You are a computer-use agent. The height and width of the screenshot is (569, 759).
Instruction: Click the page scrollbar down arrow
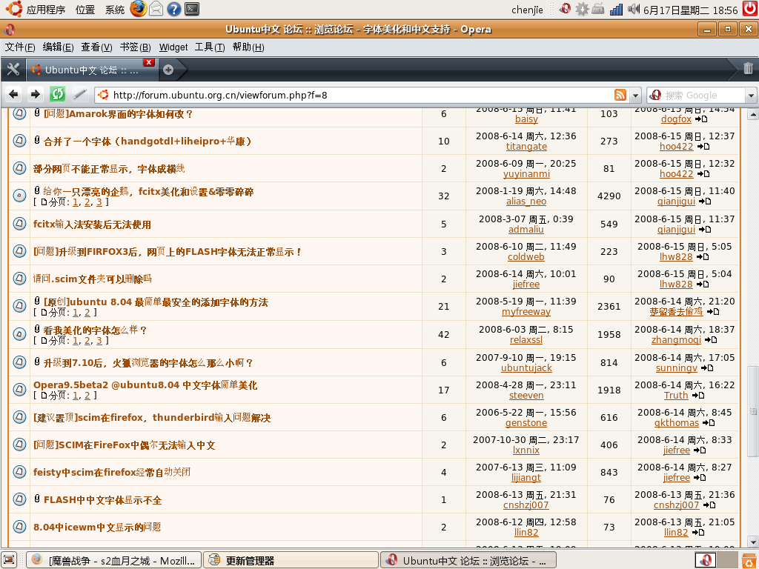[753, 542]
